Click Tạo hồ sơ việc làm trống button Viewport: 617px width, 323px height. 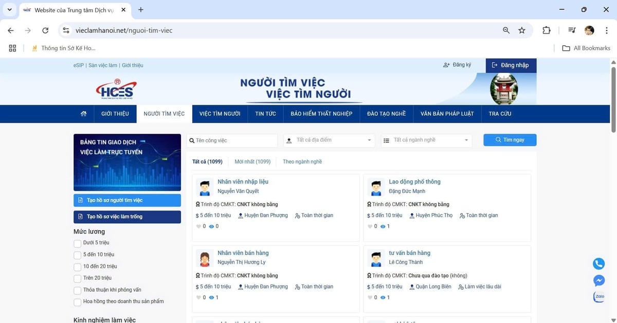tap(127, 217)
